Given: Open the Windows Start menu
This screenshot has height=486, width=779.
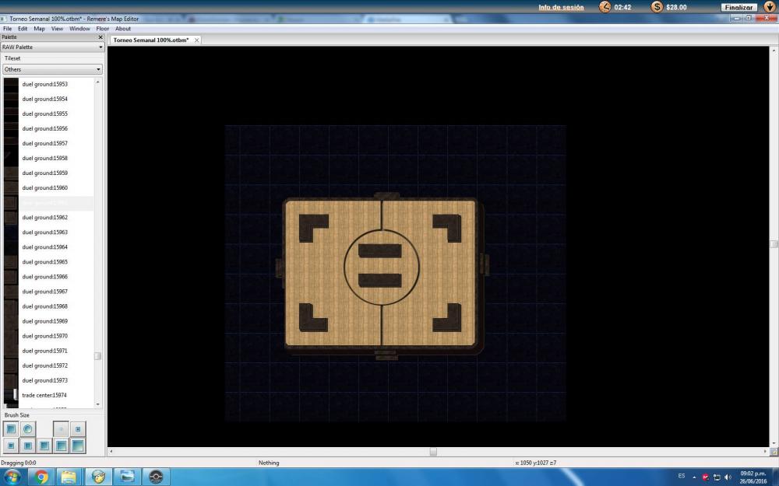Looking at the screenshot, I should 12,477.
